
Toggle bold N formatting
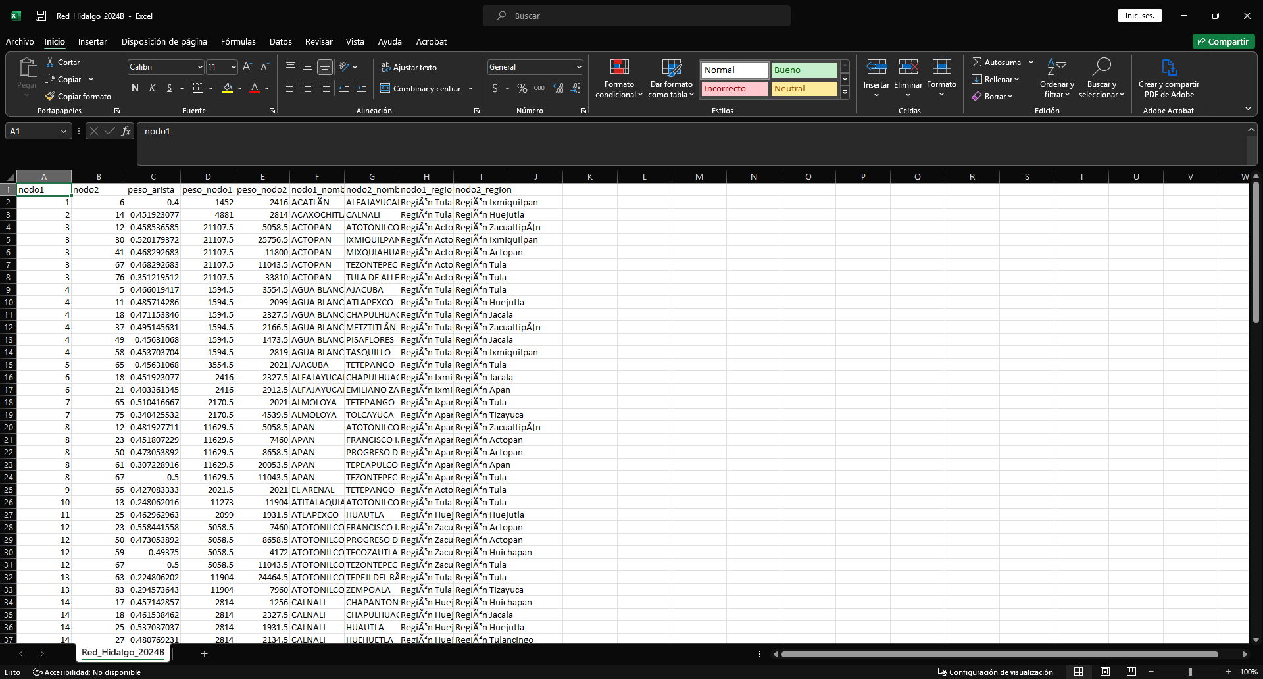(x=135, y=88)
